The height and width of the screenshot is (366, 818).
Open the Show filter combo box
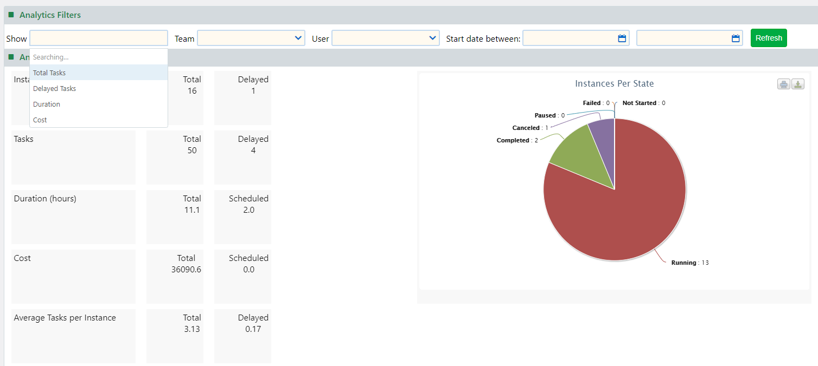coord(99,38)
